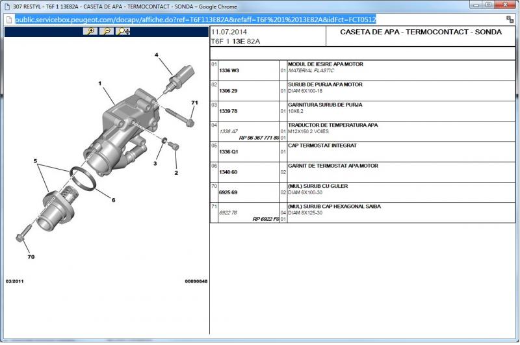Click replacement reference RP 96 367 771 80
520x345 pixels.
click(259, 138)
